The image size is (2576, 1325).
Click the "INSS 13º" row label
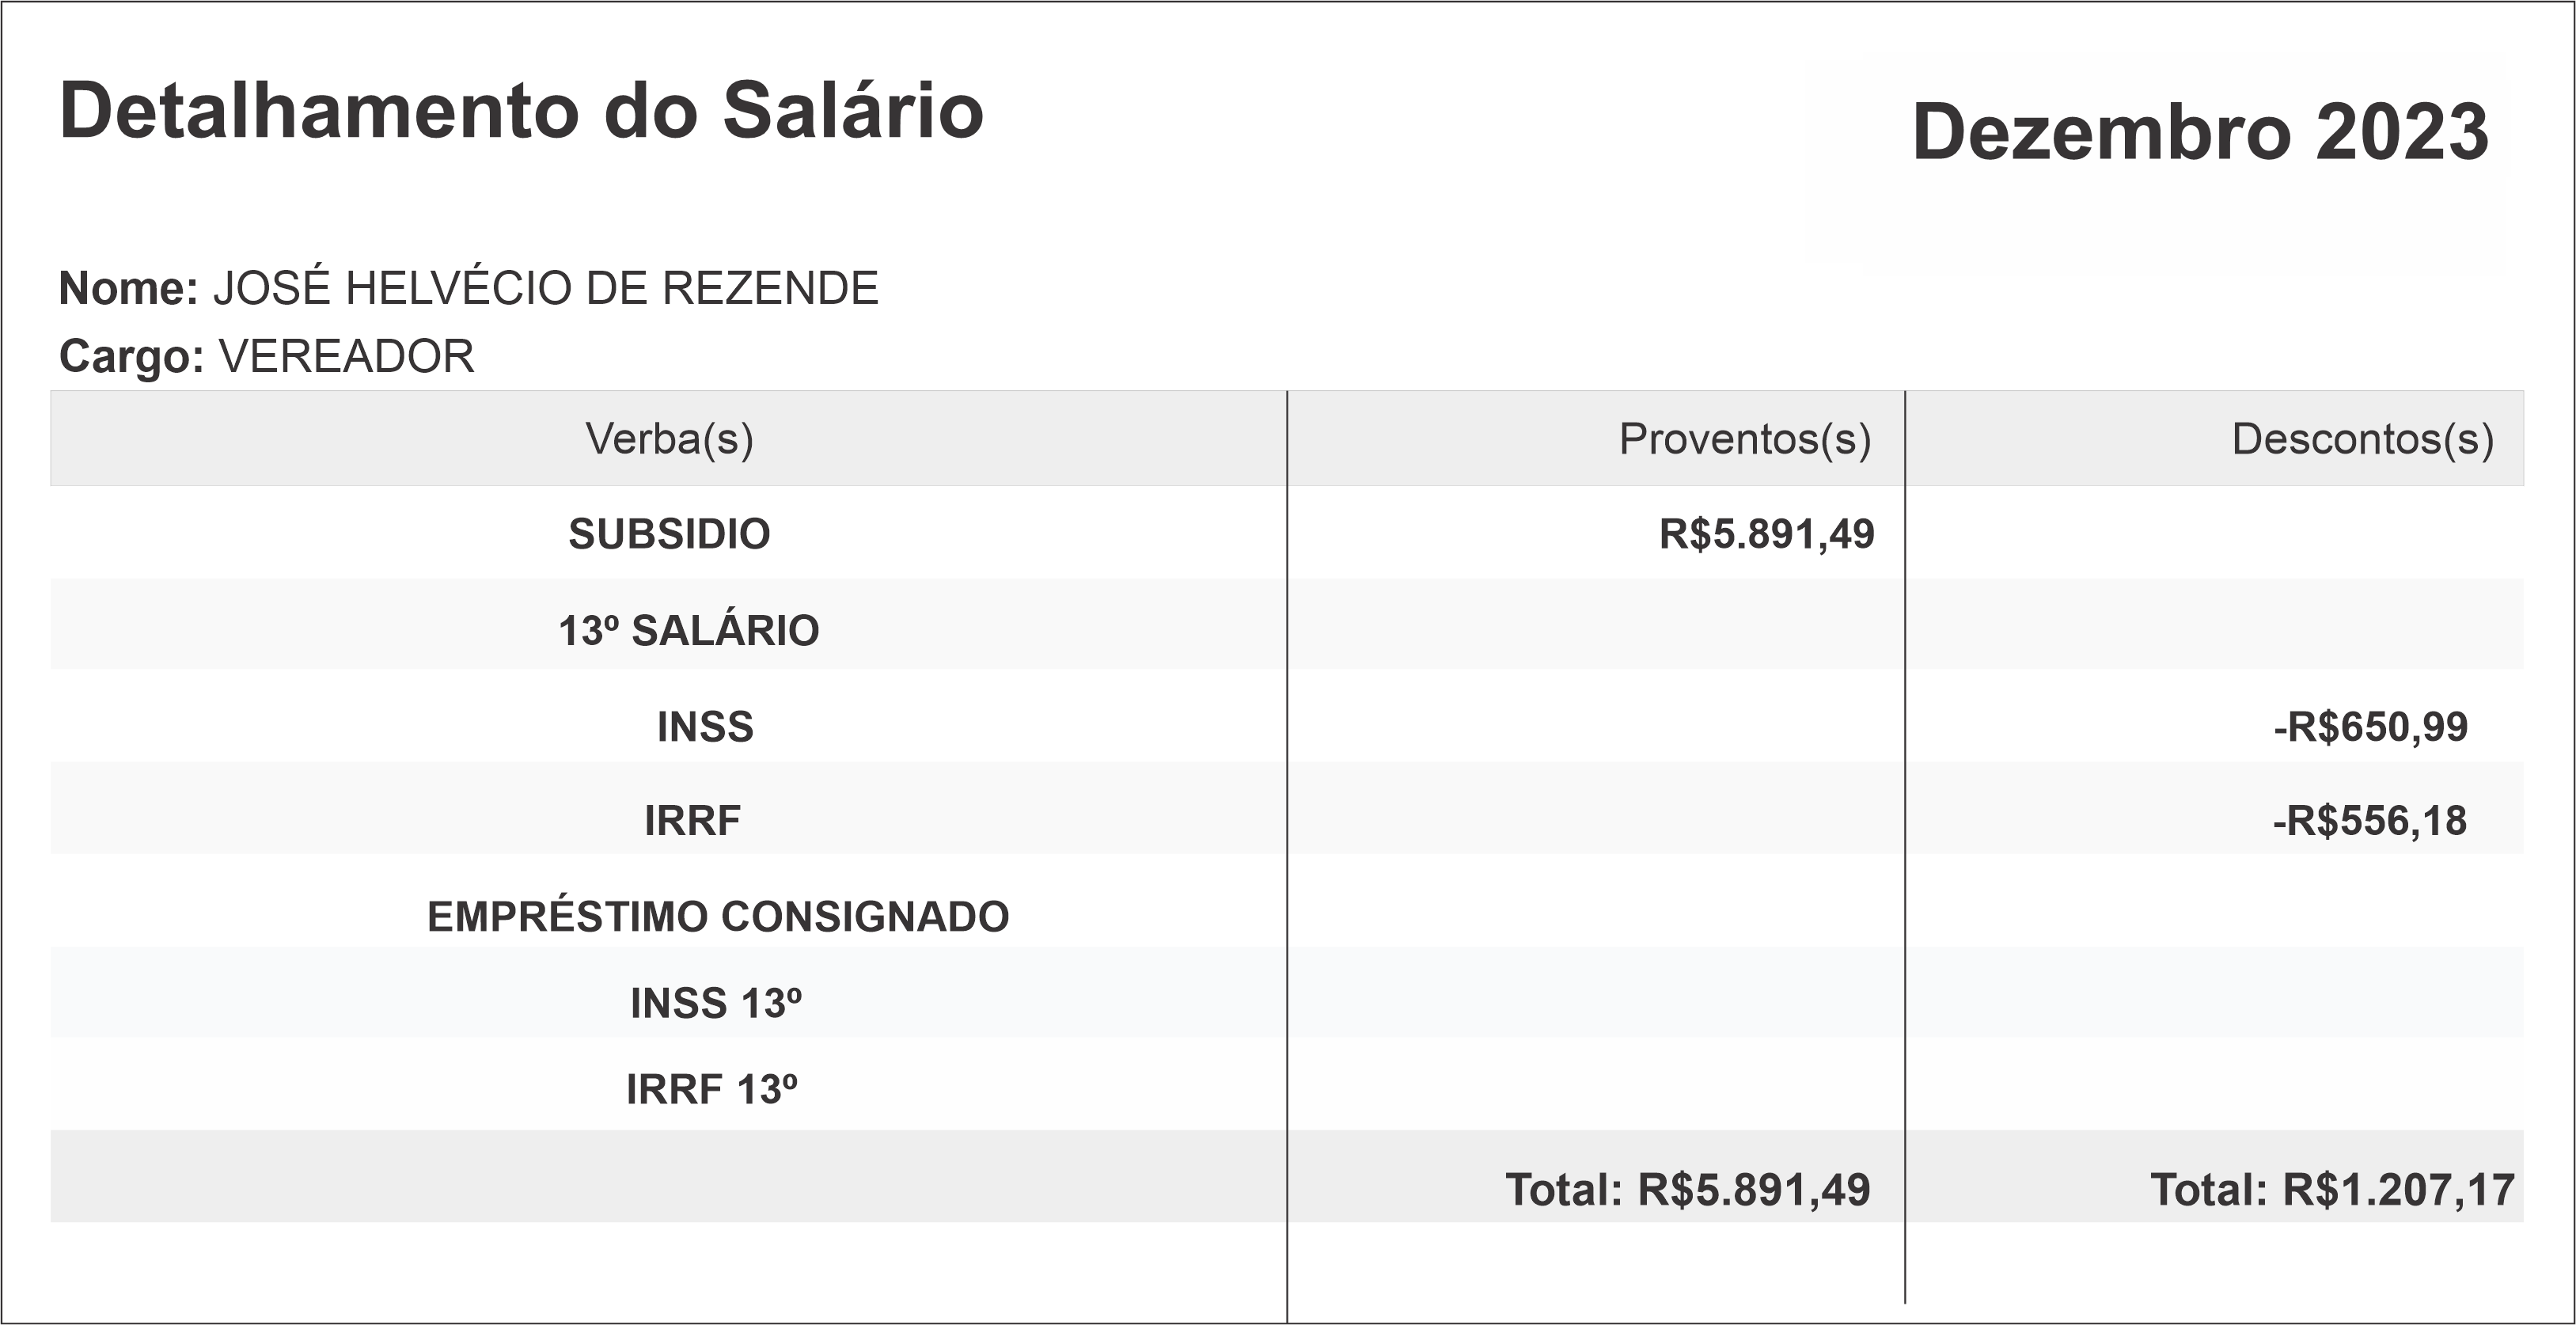(715, 1004)
